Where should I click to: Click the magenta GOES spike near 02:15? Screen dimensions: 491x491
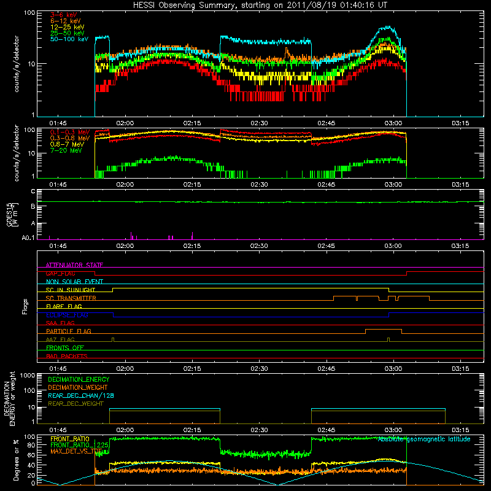(x=192, y=236)
